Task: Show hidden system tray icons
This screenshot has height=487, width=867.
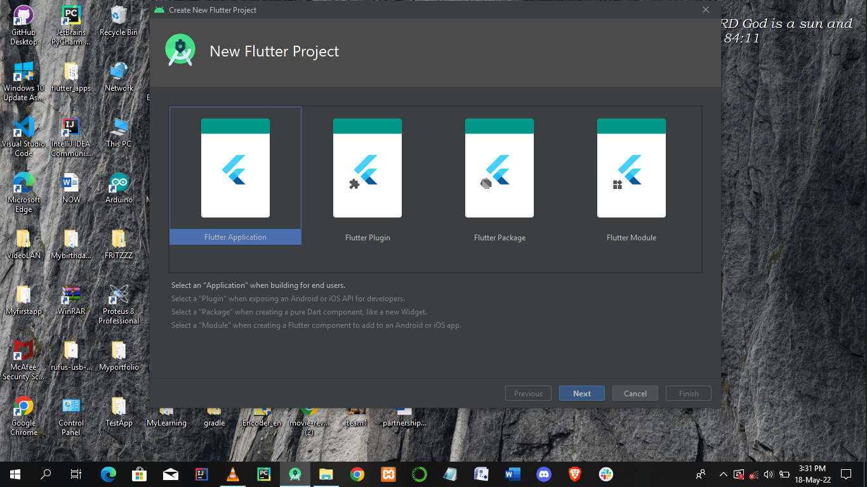Action: click(x=724, y=474)
